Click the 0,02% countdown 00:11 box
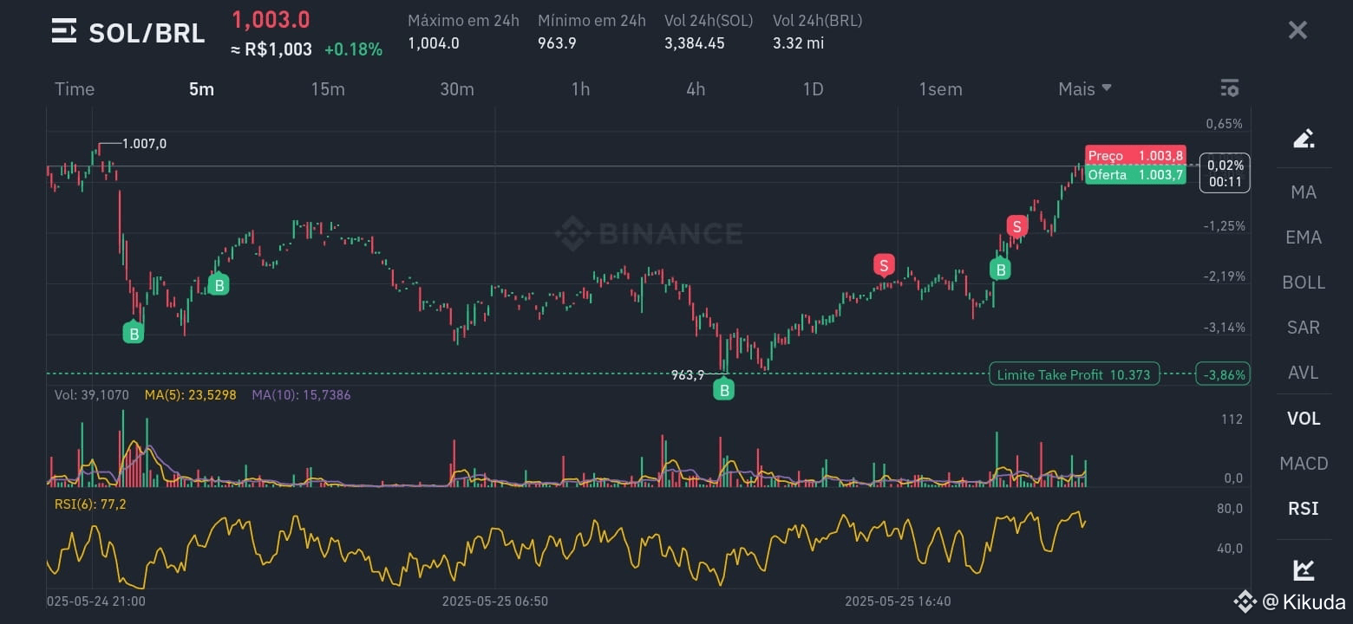1353x624 pixels. pos(1225,173)
